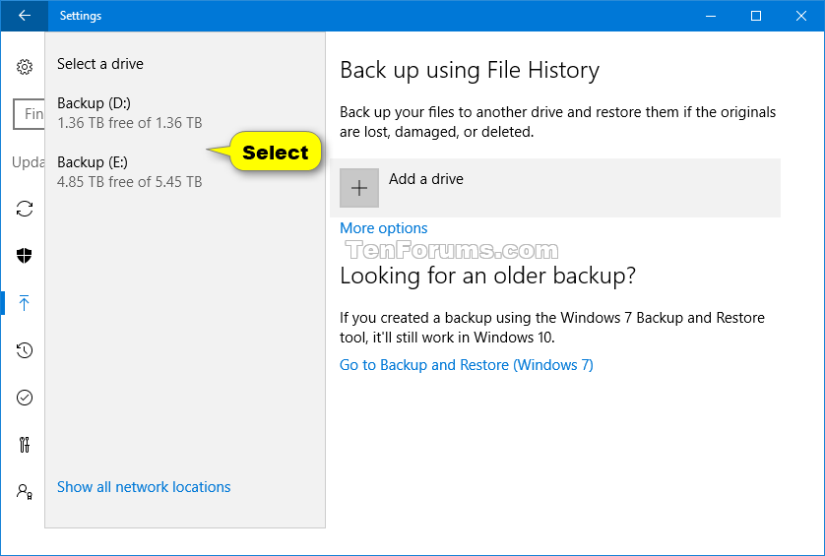This screenshot has height=556, width=825.
Task: Select the Backup up-arrow sidebar icon
Action: (x=25, y=303)
